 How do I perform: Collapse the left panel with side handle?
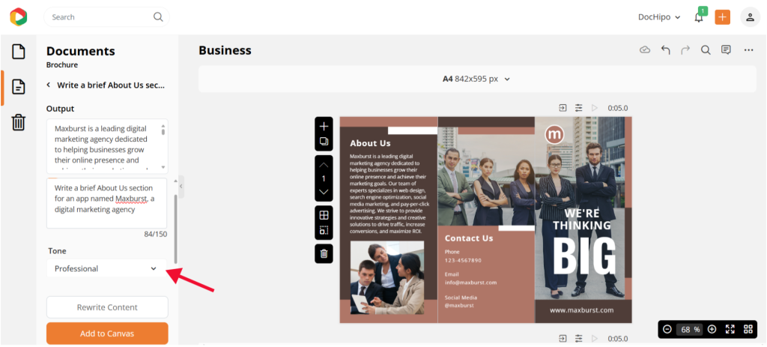pos(181,187)
